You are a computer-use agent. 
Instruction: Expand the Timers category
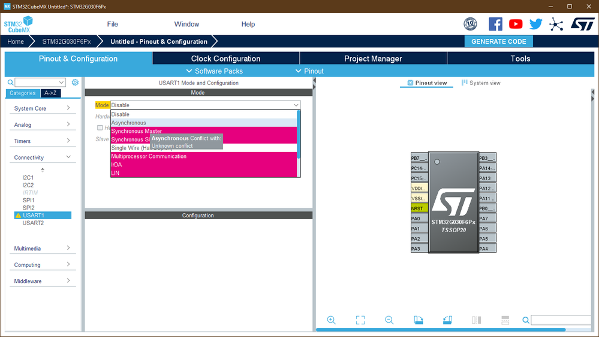43,141
